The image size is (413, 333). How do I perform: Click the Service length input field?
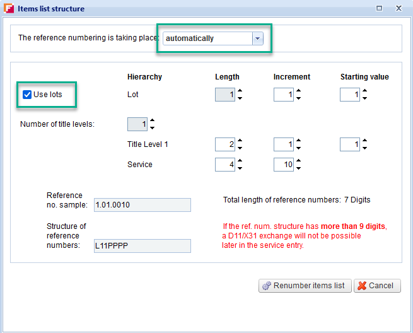[x=225, y=165]
